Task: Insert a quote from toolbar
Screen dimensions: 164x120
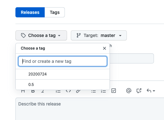Action: [58, 91]
